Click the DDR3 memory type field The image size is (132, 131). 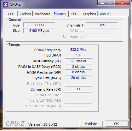coord(39,25)
